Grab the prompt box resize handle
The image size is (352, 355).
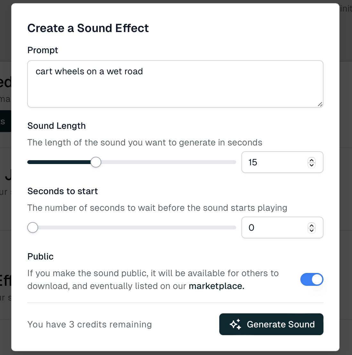320,104
